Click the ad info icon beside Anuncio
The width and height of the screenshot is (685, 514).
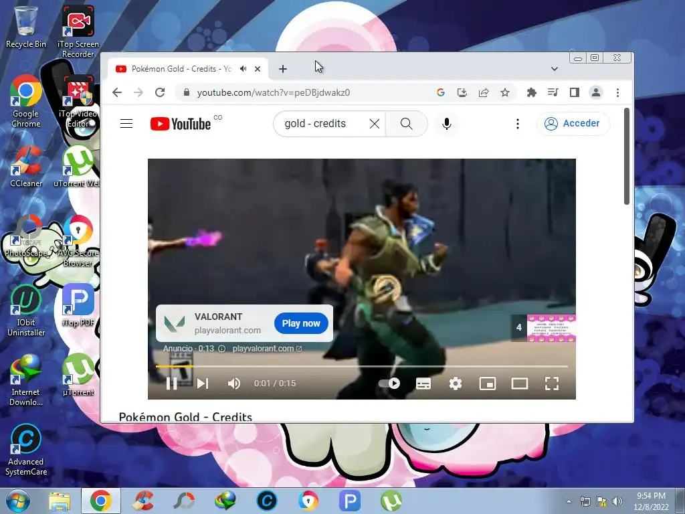(221, 348)
